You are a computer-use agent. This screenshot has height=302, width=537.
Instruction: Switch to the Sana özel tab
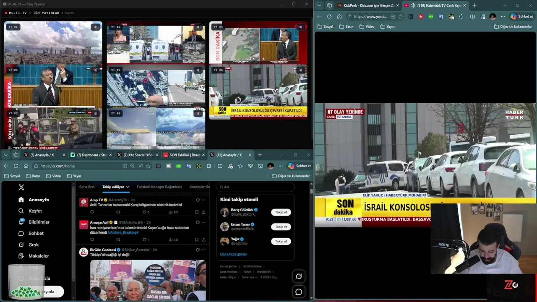87,187
